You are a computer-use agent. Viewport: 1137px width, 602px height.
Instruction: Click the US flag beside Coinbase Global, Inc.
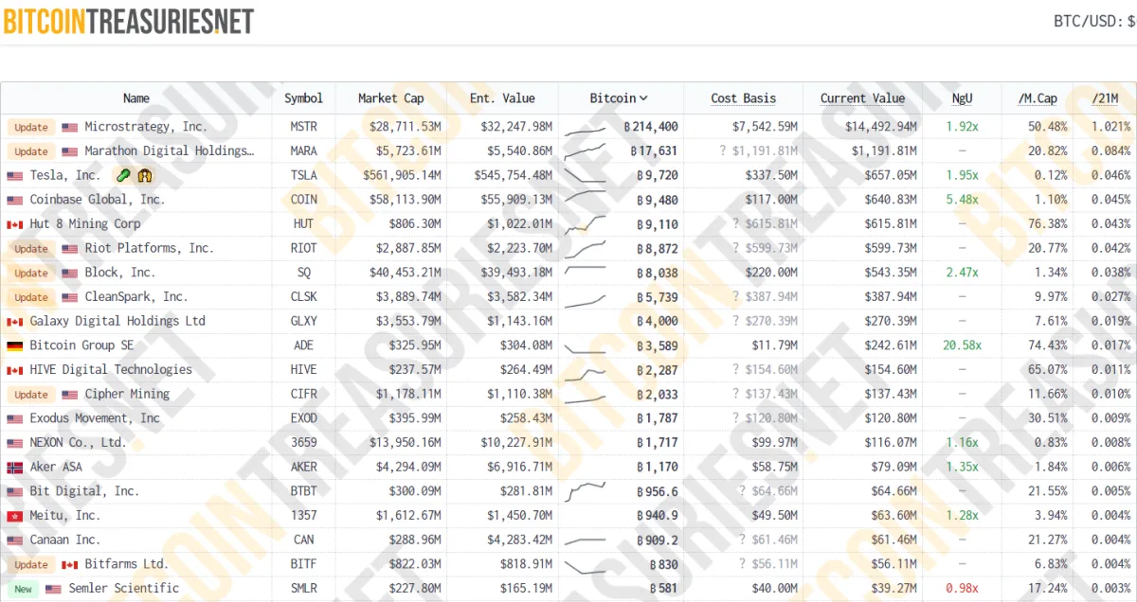(x=14, y=201)
